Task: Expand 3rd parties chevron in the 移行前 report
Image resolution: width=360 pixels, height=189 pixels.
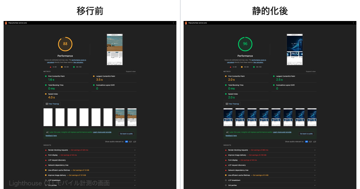Action: [x=135, y=185]
